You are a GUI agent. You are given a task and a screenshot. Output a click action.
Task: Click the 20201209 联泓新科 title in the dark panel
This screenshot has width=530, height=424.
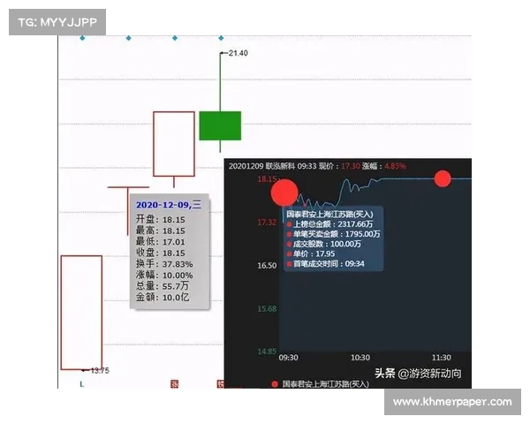(262, 166)
